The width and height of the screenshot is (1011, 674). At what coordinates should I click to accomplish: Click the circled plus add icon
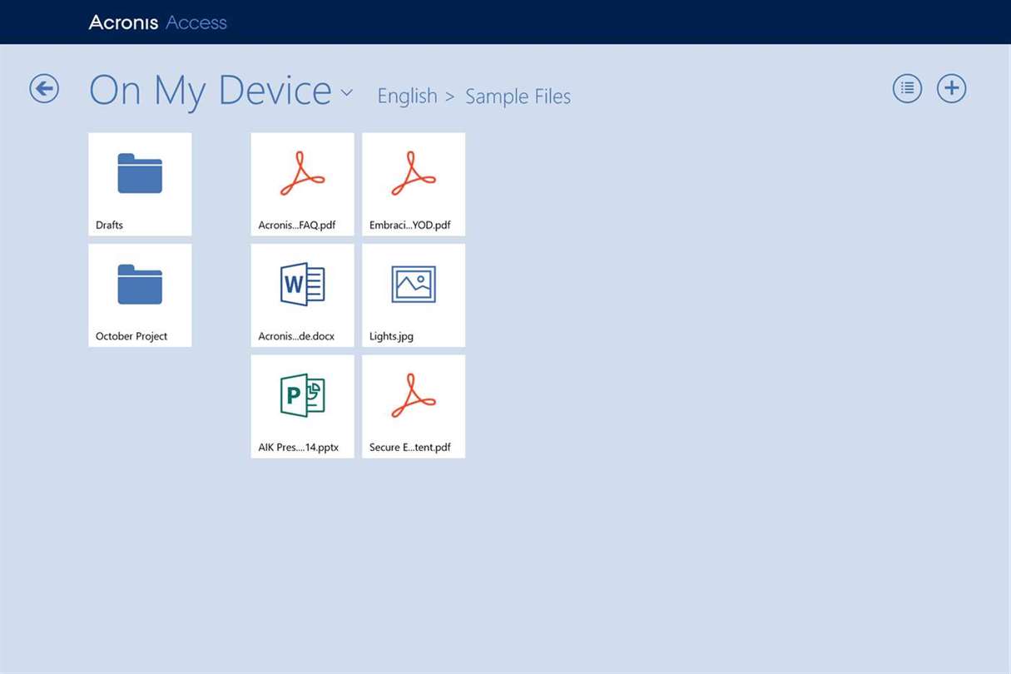click(952, 88)
